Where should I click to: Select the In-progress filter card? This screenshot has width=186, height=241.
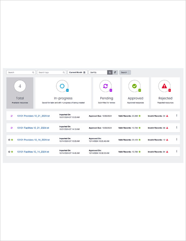[63, 93]
